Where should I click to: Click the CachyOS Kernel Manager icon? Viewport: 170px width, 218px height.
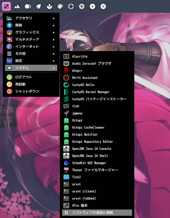[66, 92]
